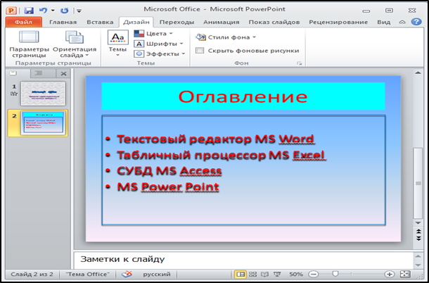Image resolution: width=429 pixels, height=283 pixels.
Task: Expand the Цвета theme colors dropdown
Action: point(153,34)
